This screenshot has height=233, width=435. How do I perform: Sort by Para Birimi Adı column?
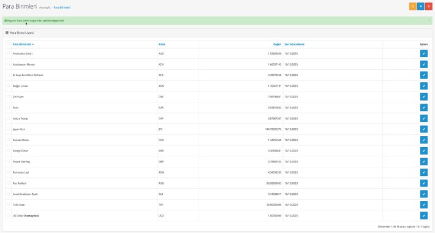[x=23, y=44]
